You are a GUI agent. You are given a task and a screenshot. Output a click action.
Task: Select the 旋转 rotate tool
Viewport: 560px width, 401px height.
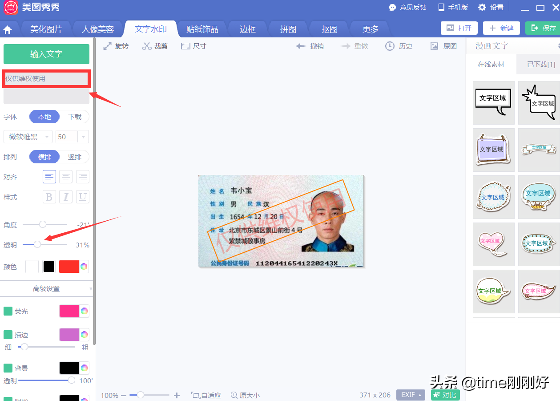tap(116, 46)
